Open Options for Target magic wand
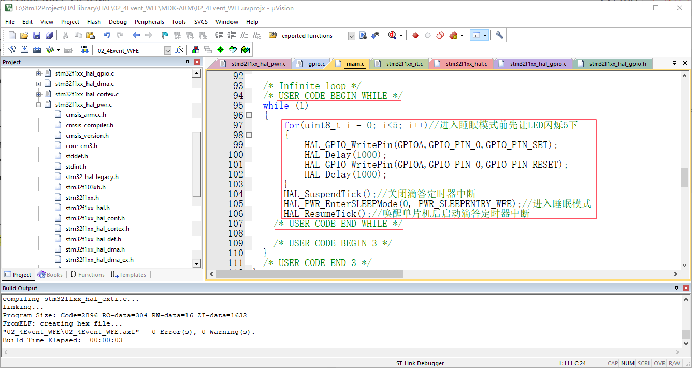 (x=179, y=50)
